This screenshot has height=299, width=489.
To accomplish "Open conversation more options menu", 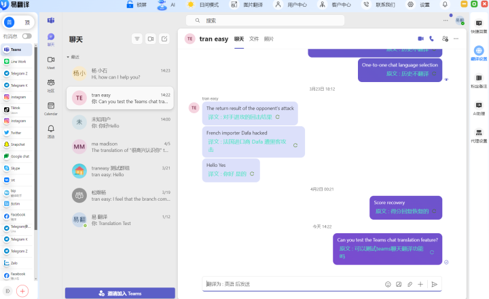I will (456, 39).
